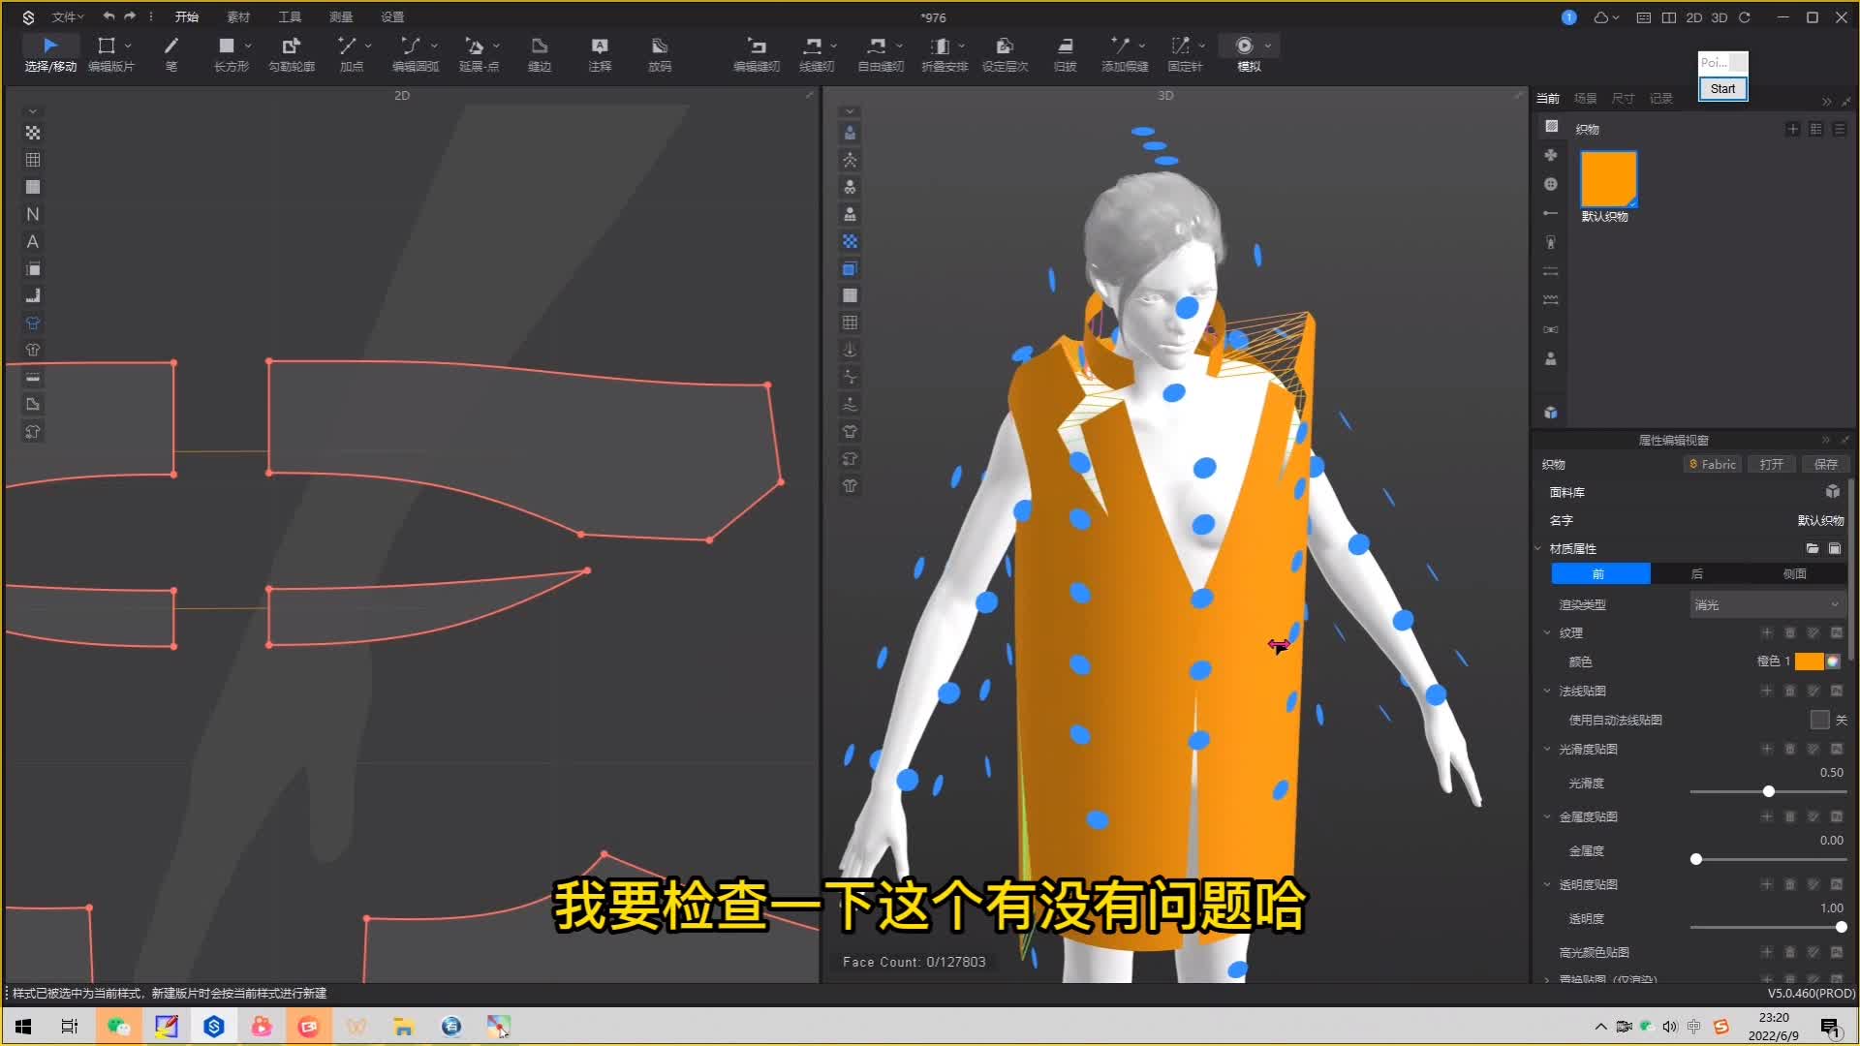The image size is (1860, 1046).
Task: Open the 开始 ribbon tab
Action: 187,16
